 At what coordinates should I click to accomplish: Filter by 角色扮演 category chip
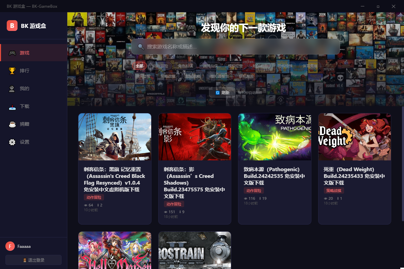tap(186, 66)
